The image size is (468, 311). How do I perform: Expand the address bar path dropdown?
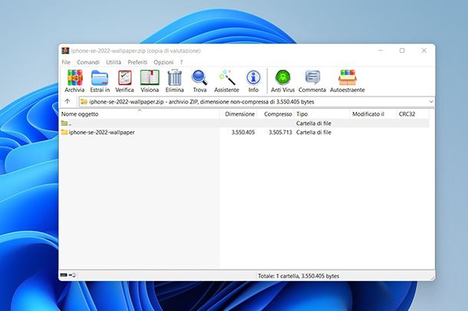coord(431,102)
